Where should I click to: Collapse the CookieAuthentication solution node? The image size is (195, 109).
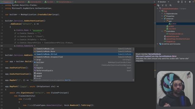(x=158, y=9)
